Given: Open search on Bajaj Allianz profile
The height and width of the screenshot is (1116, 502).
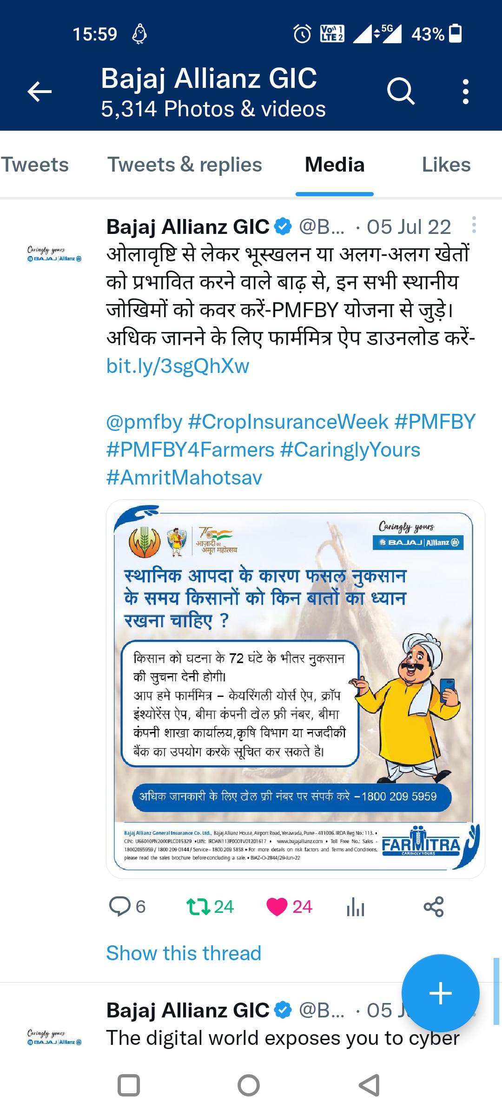Looking at the screenshot, I should click(x=400, y=91).
